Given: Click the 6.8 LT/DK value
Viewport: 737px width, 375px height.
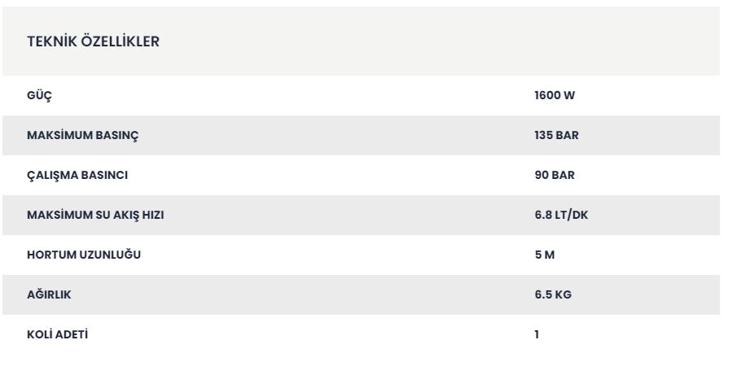Looking at the screenshot, I should click(561, 215).
